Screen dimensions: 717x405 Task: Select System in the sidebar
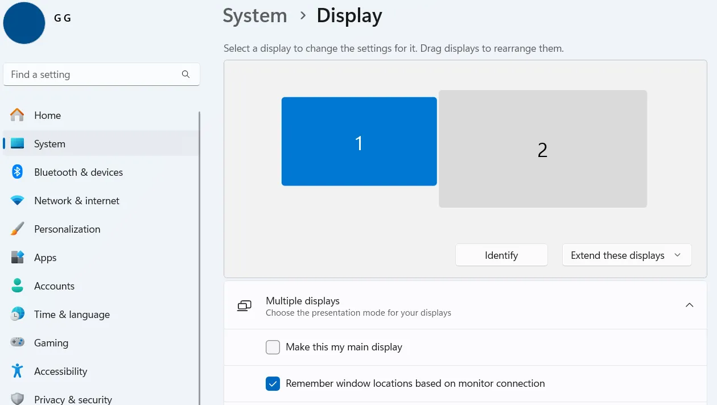[49, 143]
